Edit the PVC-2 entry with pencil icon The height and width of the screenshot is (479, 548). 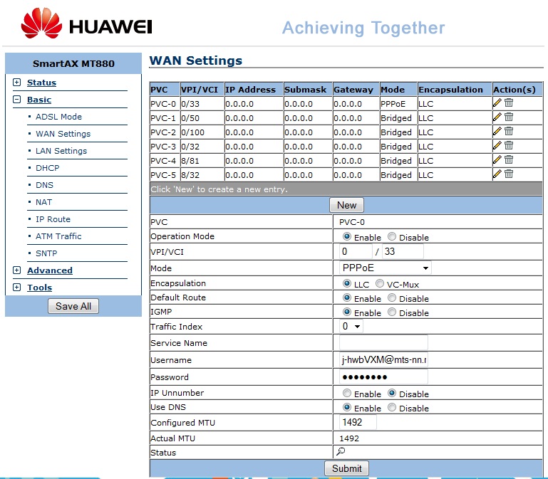(x=497, y=131)
